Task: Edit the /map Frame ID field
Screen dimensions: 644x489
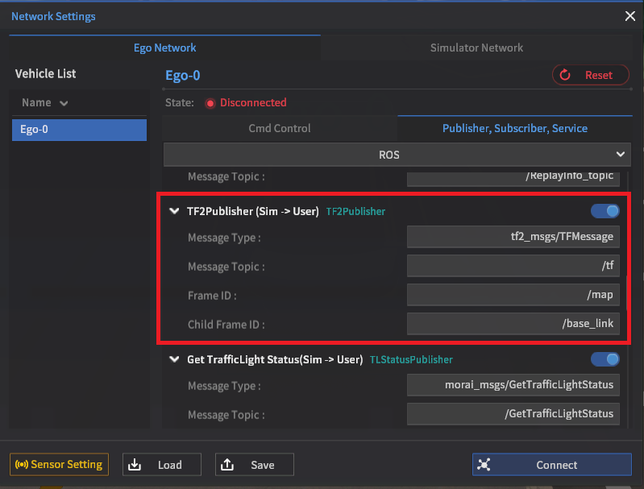Action: click(x=513, y=294)
